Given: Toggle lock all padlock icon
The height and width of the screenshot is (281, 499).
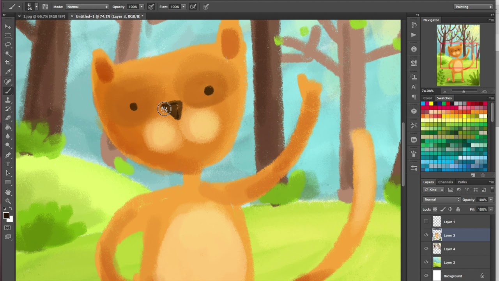Looking at the screenshot, I should point(458,210).
